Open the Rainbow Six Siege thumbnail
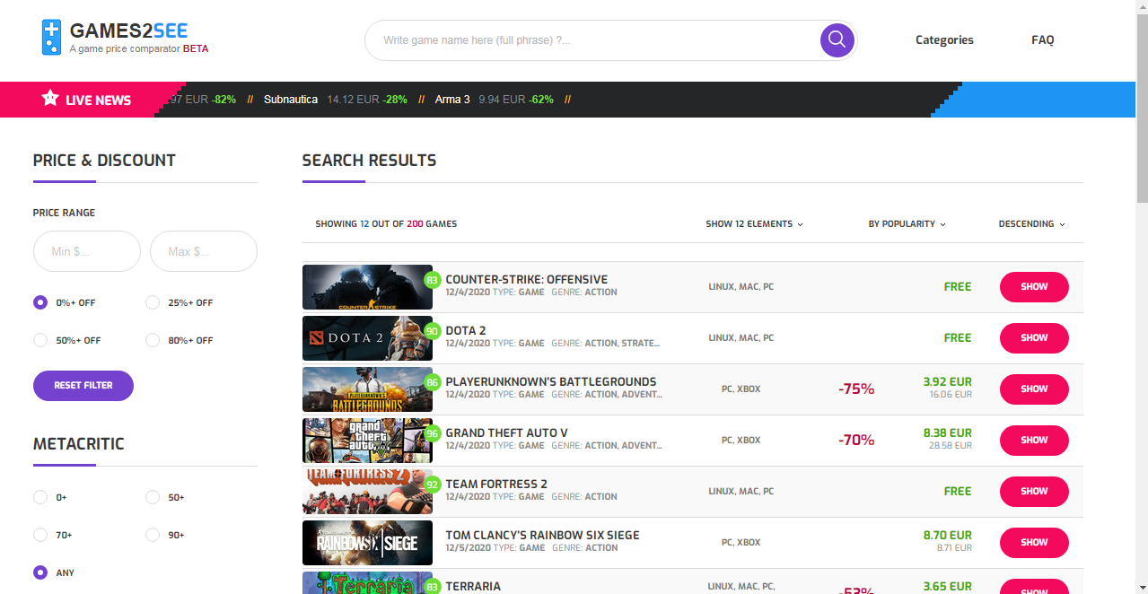 [x=367, y=543]
